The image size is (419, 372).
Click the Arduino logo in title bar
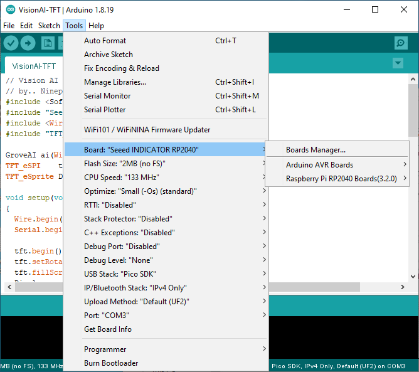pyautogui.click(x=11, y=9)
